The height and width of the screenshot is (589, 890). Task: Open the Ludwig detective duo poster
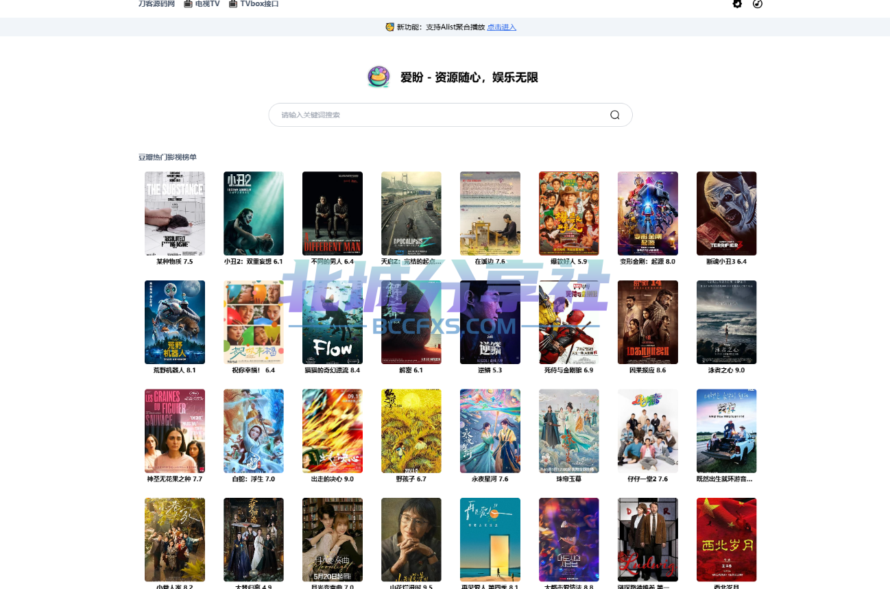[648, 540]
